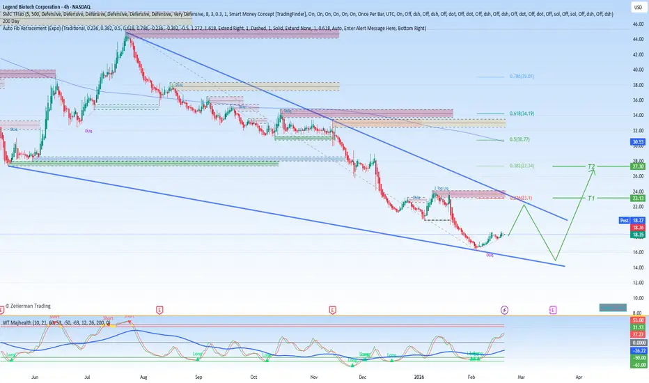Click the 0.382(27.34) fib level label
This screenshot has height=383, width=649.
click(522, 166)
